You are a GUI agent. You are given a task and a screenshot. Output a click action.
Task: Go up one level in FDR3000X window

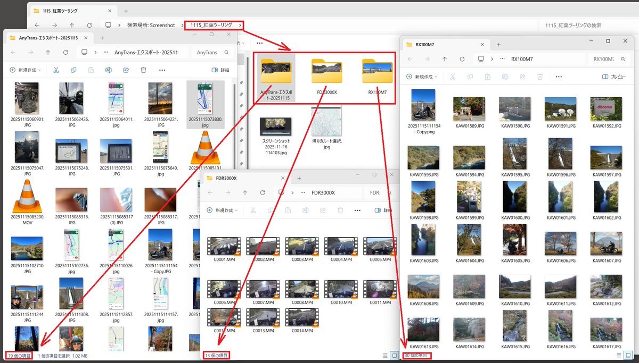[x=245, y=192]
